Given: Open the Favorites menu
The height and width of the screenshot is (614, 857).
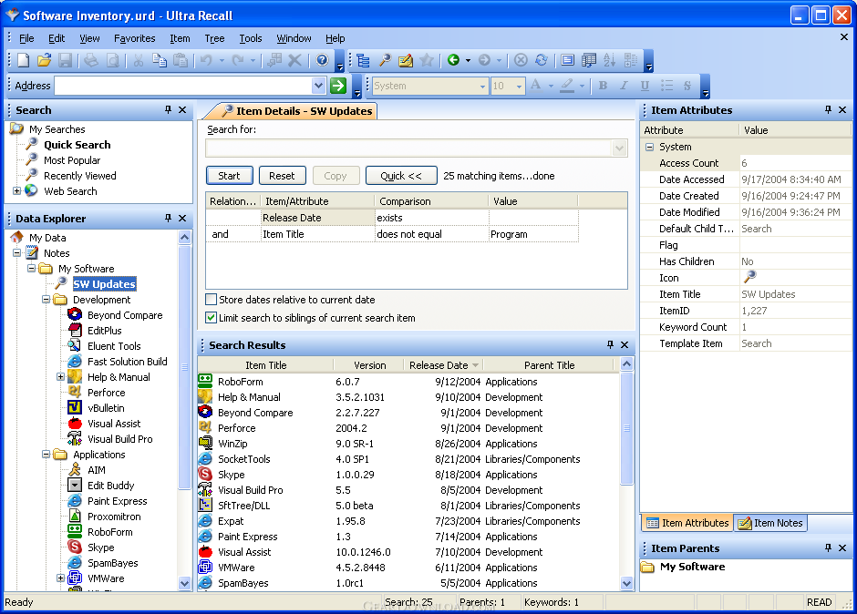Looking at the screenshot, I should (134, 38).
